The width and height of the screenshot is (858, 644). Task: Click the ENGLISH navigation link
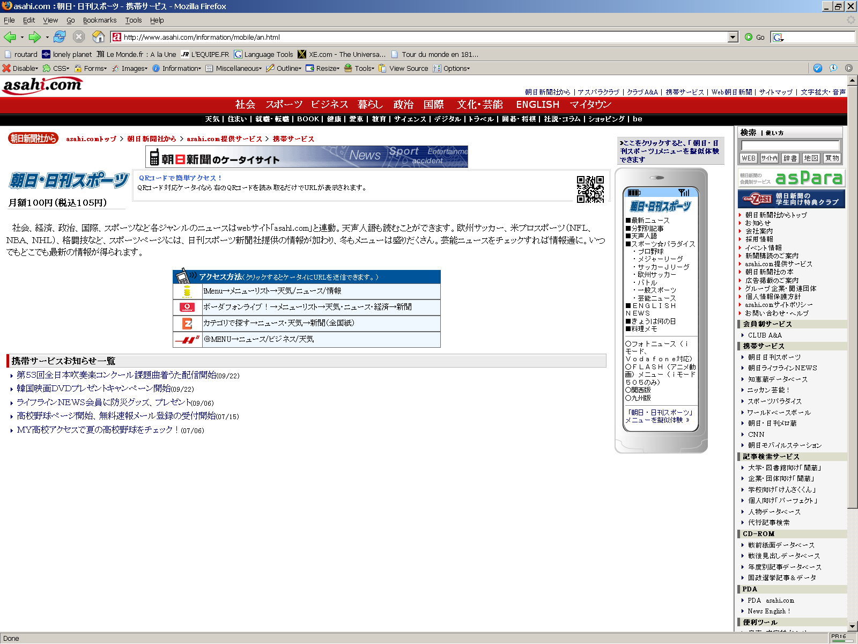pos(537,105)
